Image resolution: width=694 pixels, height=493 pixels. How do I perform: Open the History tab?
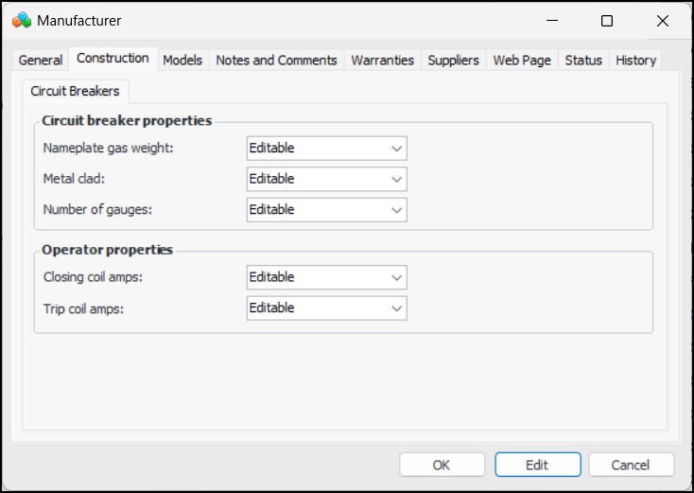(x=635, y=61)
